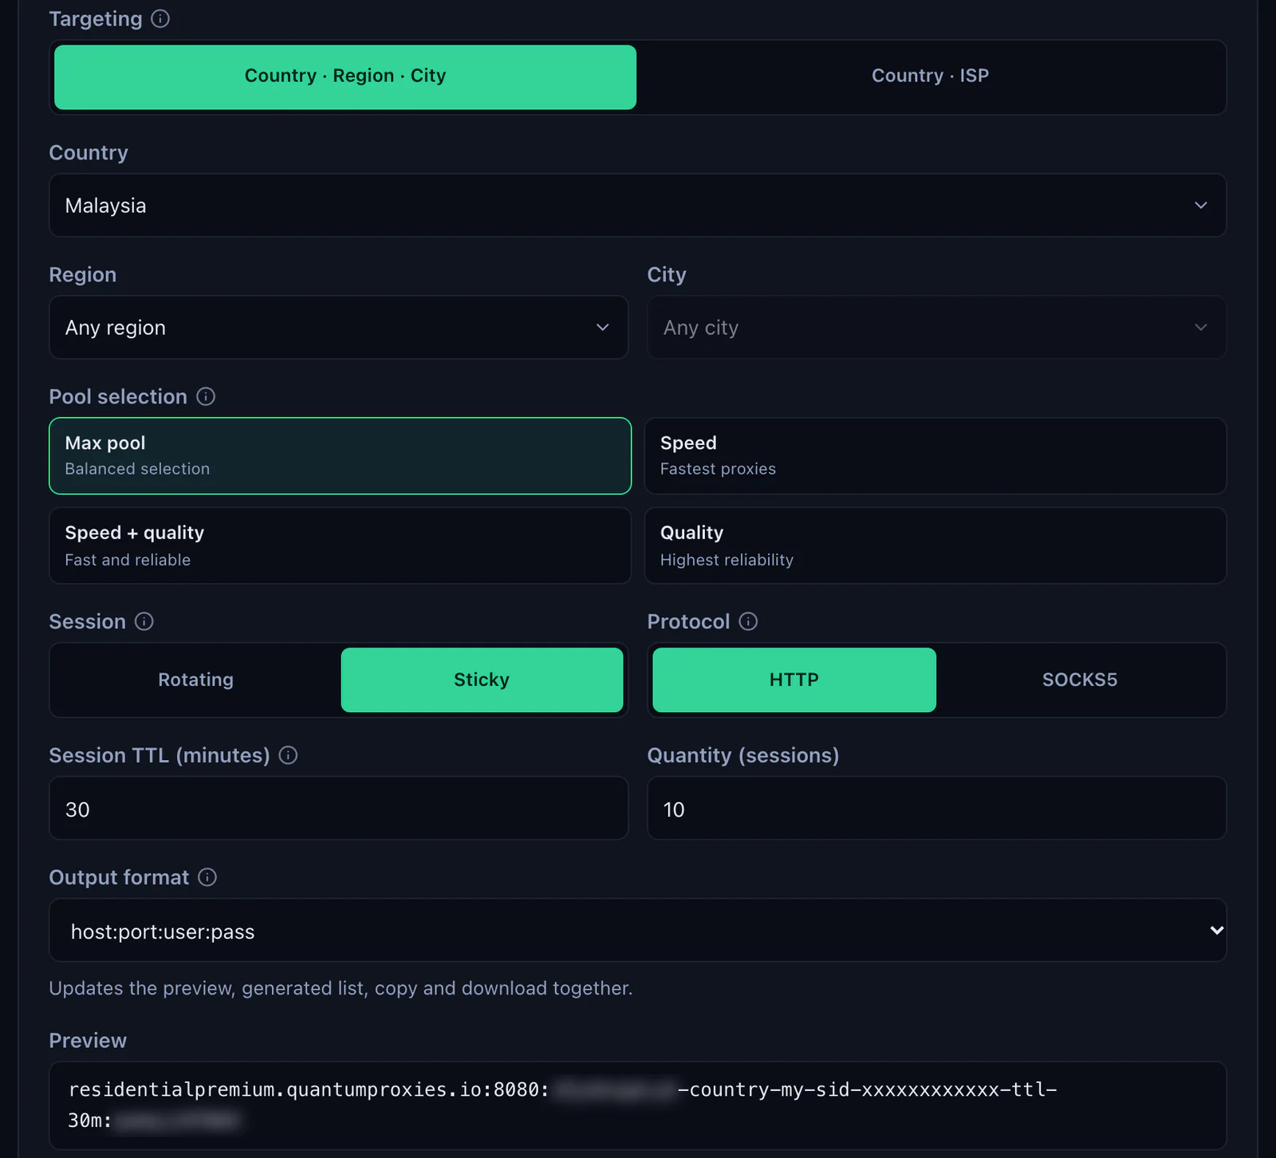Screen dimensions: 1276x1158
Task: Show the Pool selection info tooltip icon
Action: pyautogui.click(x=206, y=396)
